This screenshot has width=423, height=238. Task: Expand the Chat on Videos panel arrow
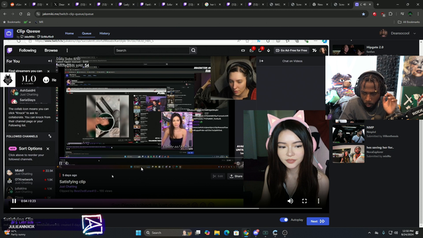[x=262, y=61]
